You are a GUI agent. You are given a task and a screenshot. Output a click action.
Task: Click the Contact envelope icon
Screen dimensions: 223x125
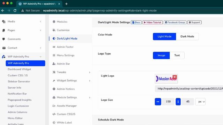(4, 48)
